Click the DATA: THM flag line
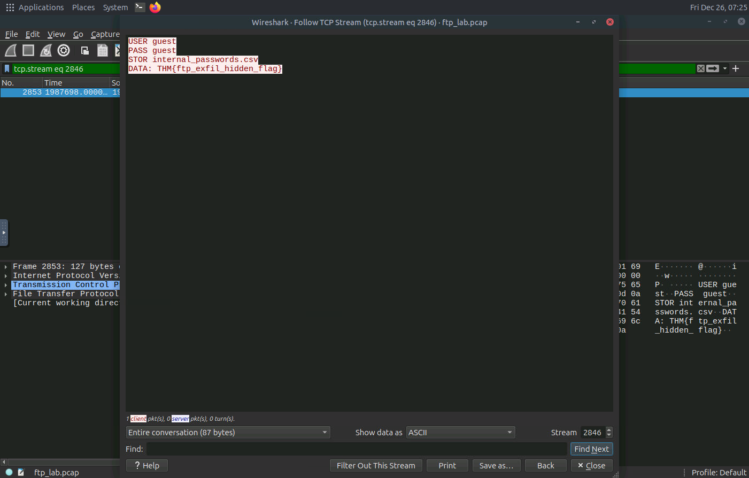Screen dimensions: 749x478 (x=205, y=68)
